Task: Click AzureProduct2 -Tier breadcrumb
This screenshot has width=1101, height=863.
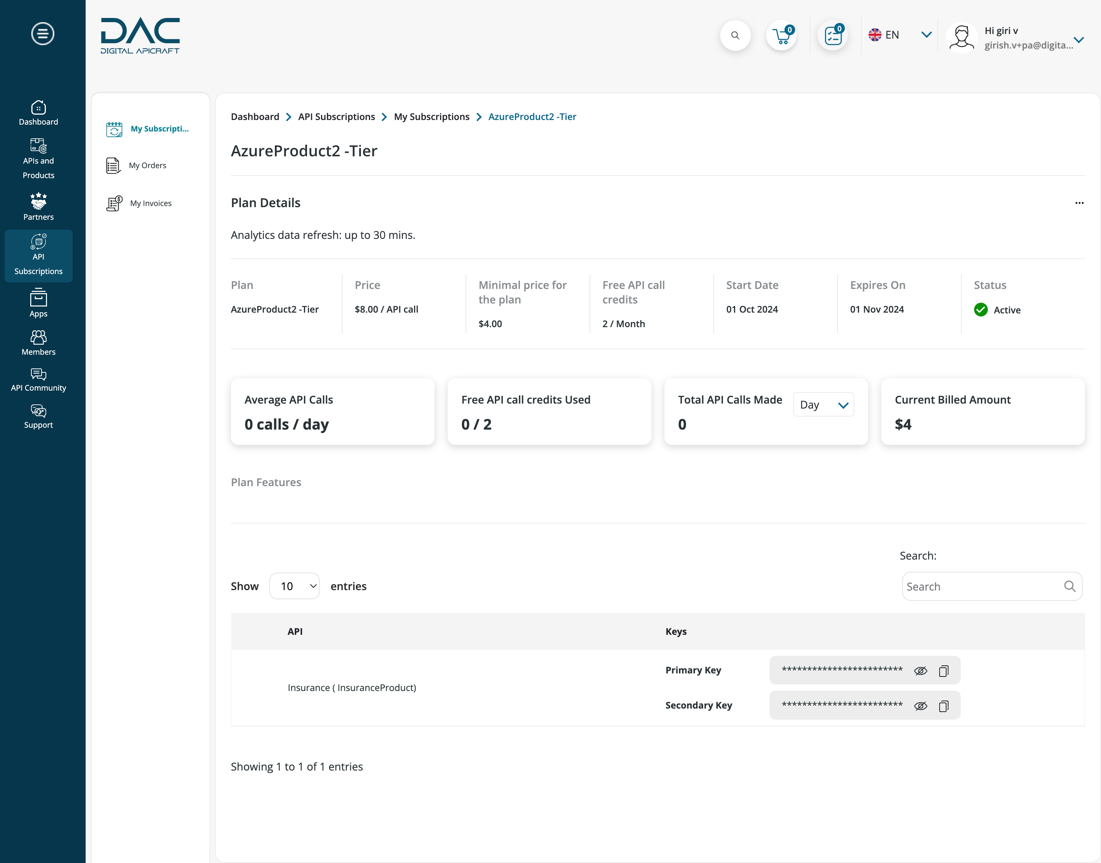Action: coord(532,117)
